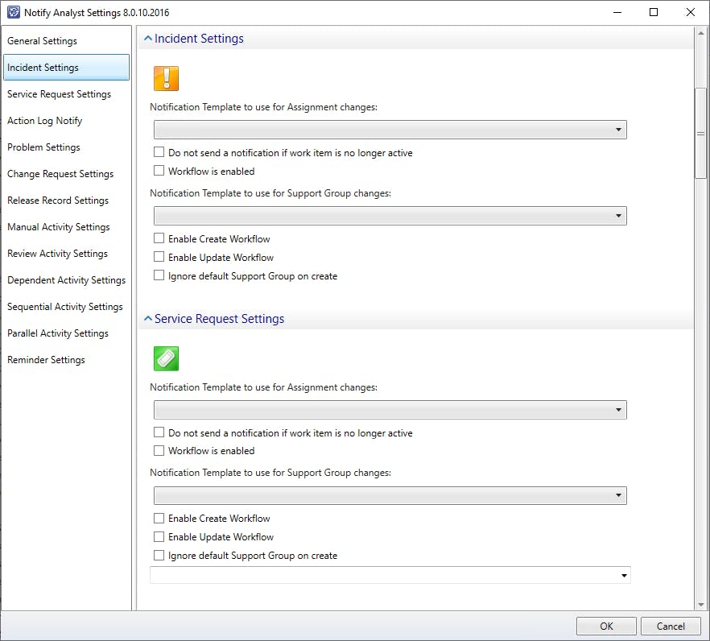Click the Notify Analyst app icon in title bar
The width and height of the screenshot is (710, 641).
click(x=14, y=13)
